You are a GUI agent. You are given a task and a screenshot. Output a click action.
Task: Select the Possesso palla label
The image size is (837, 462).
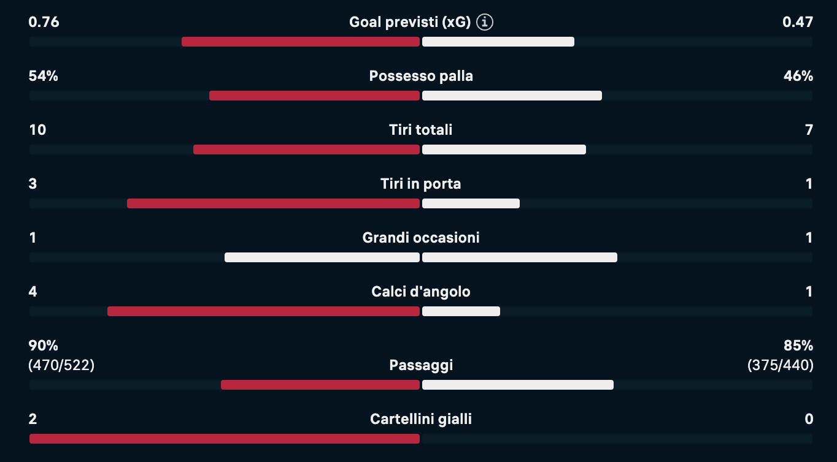[x=421, y=77]
